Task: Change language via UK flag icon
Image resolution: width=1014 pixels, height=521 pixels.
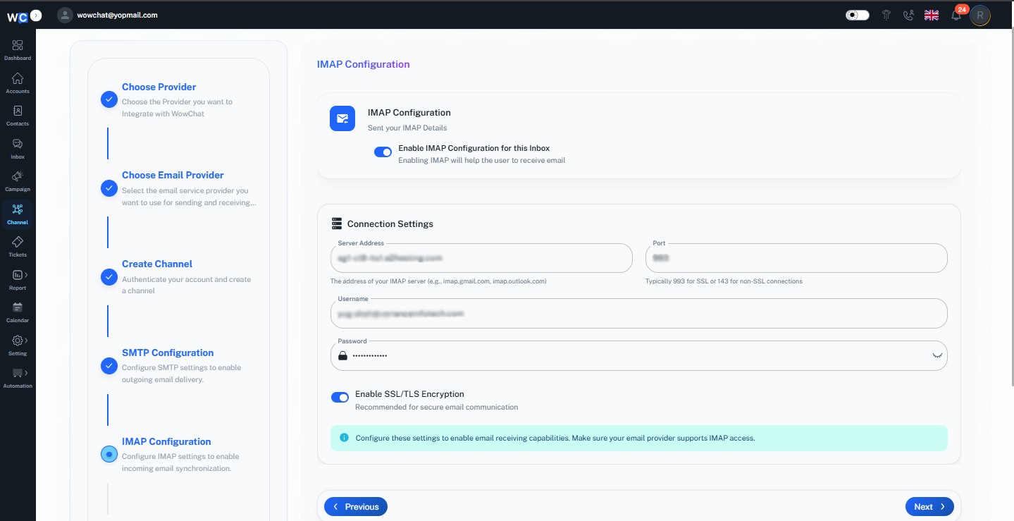Action: pos(932,15)
